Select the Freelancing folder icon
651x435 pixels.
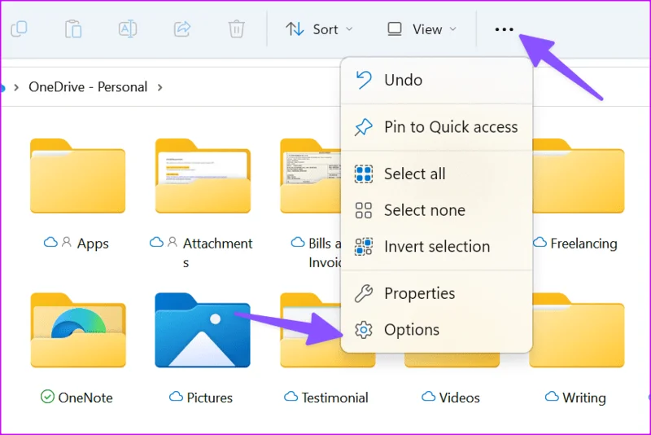pyautogui.click(x=579, y=176)
